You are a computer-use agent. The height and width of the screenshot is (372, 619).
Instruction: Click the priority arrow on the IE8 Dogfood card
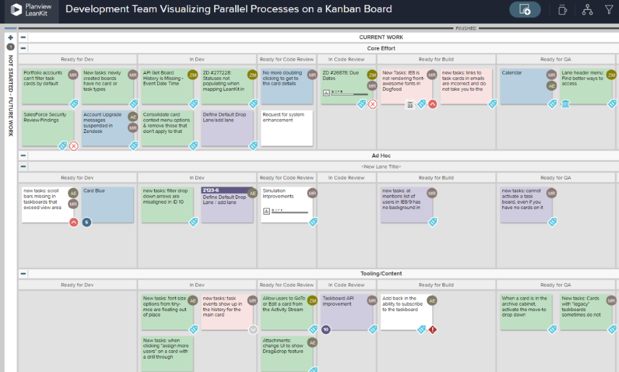[433, 104]
